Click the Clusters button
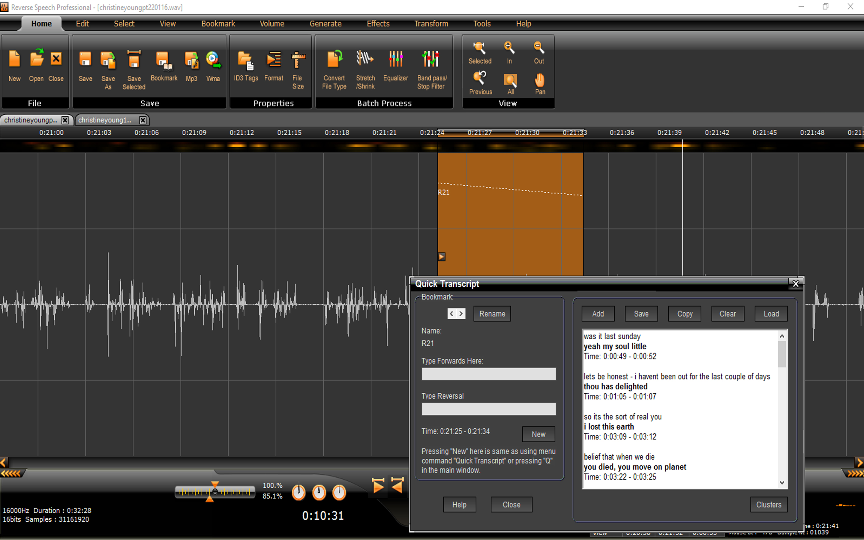This screenshot has width=864, height=540. (x=769, y=505)
